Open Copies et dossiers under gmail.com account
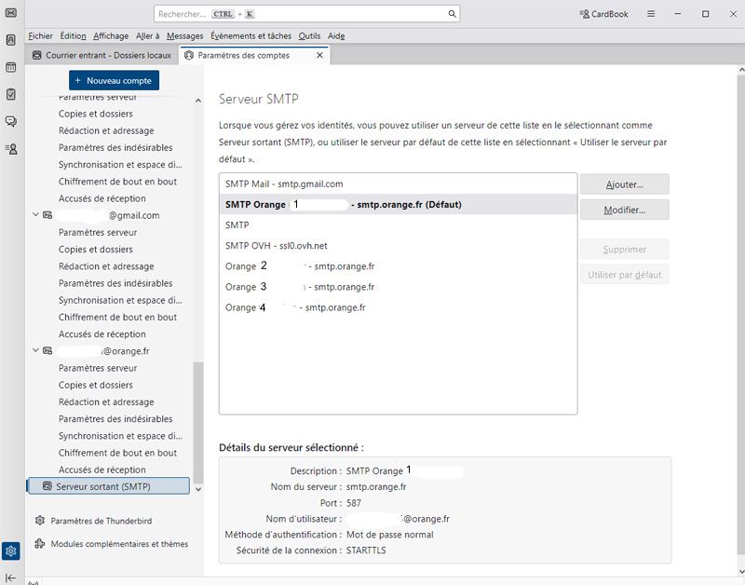This screenshot has height=585, width=745. (x=96, y=249)
